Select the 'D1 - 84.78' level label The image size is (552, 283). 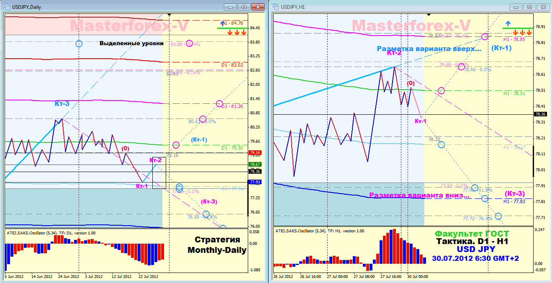point(232,23)
